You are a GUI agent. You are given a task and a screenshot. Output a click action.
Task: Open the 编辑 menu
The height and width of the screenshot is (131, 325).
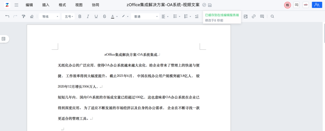pyautogui.click(x=29, y=5)
